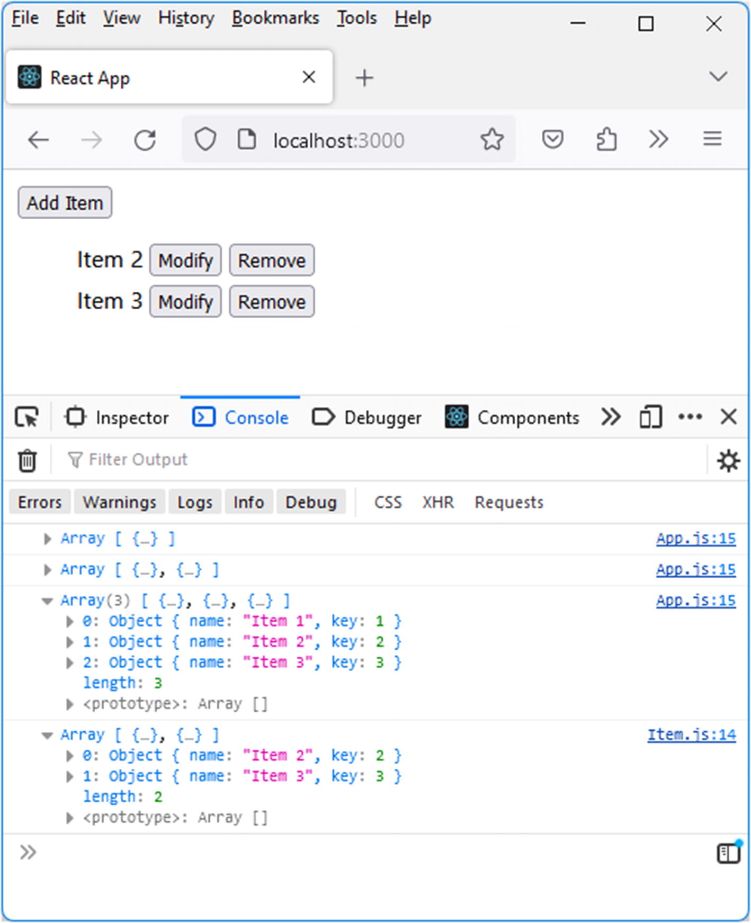Image resolution: width=751 pixels, height=923 pixels.
Task: Bookmark this page with star icon
Action: coord(491,140)
